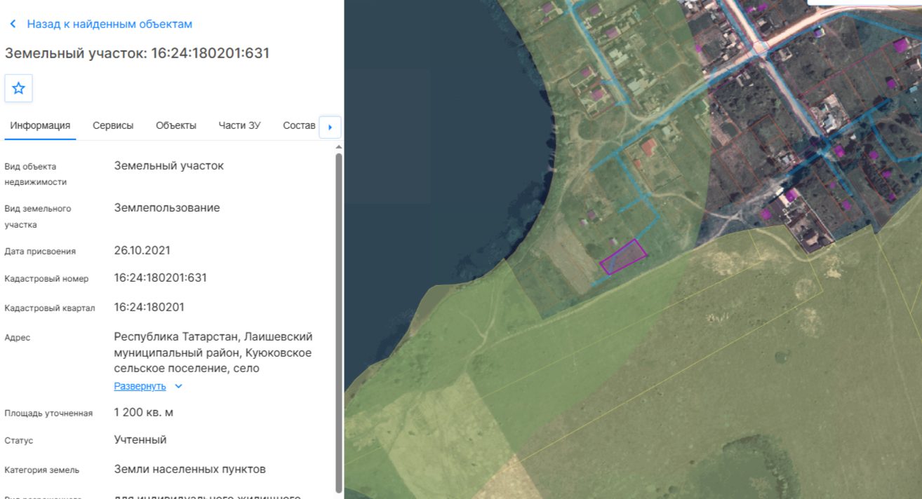The image size is (922, 499).
Task: Click the cadastral number value "16:24:180201:631"
Action: 161,278
